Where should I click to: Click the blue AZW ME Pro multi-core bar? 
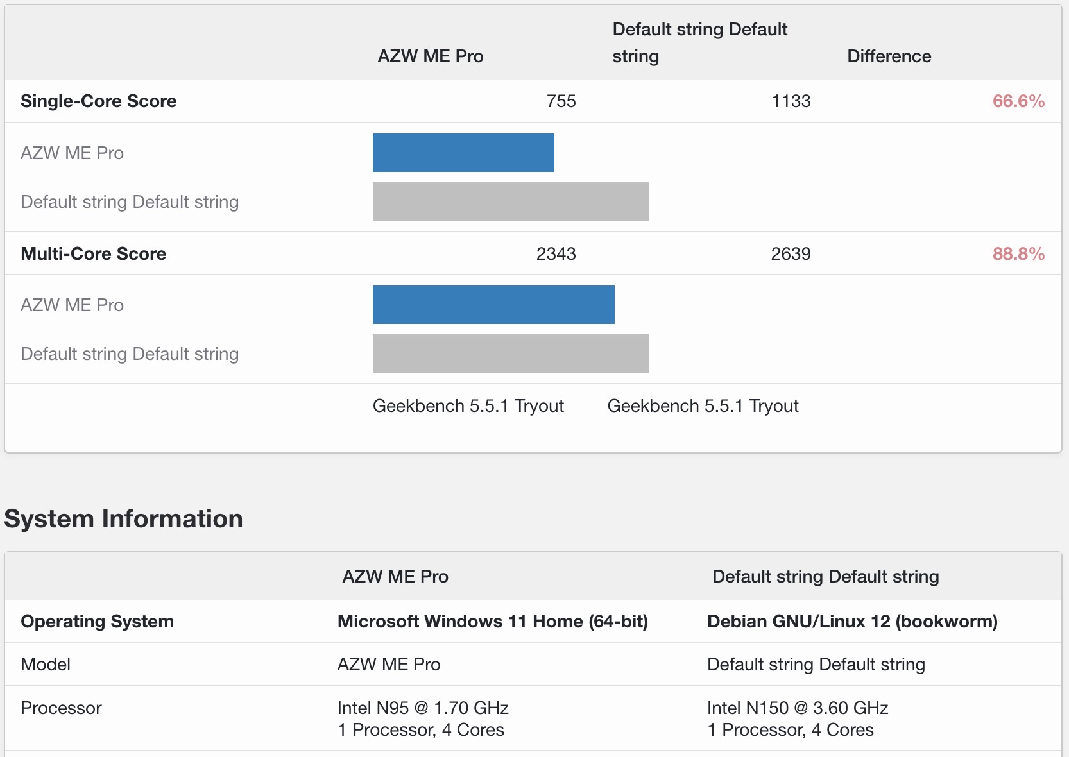point(493,305)
